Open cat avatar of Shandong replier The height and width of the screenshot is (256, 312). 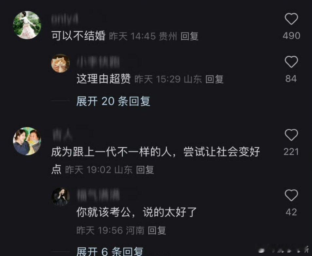[x=61, y=64]
